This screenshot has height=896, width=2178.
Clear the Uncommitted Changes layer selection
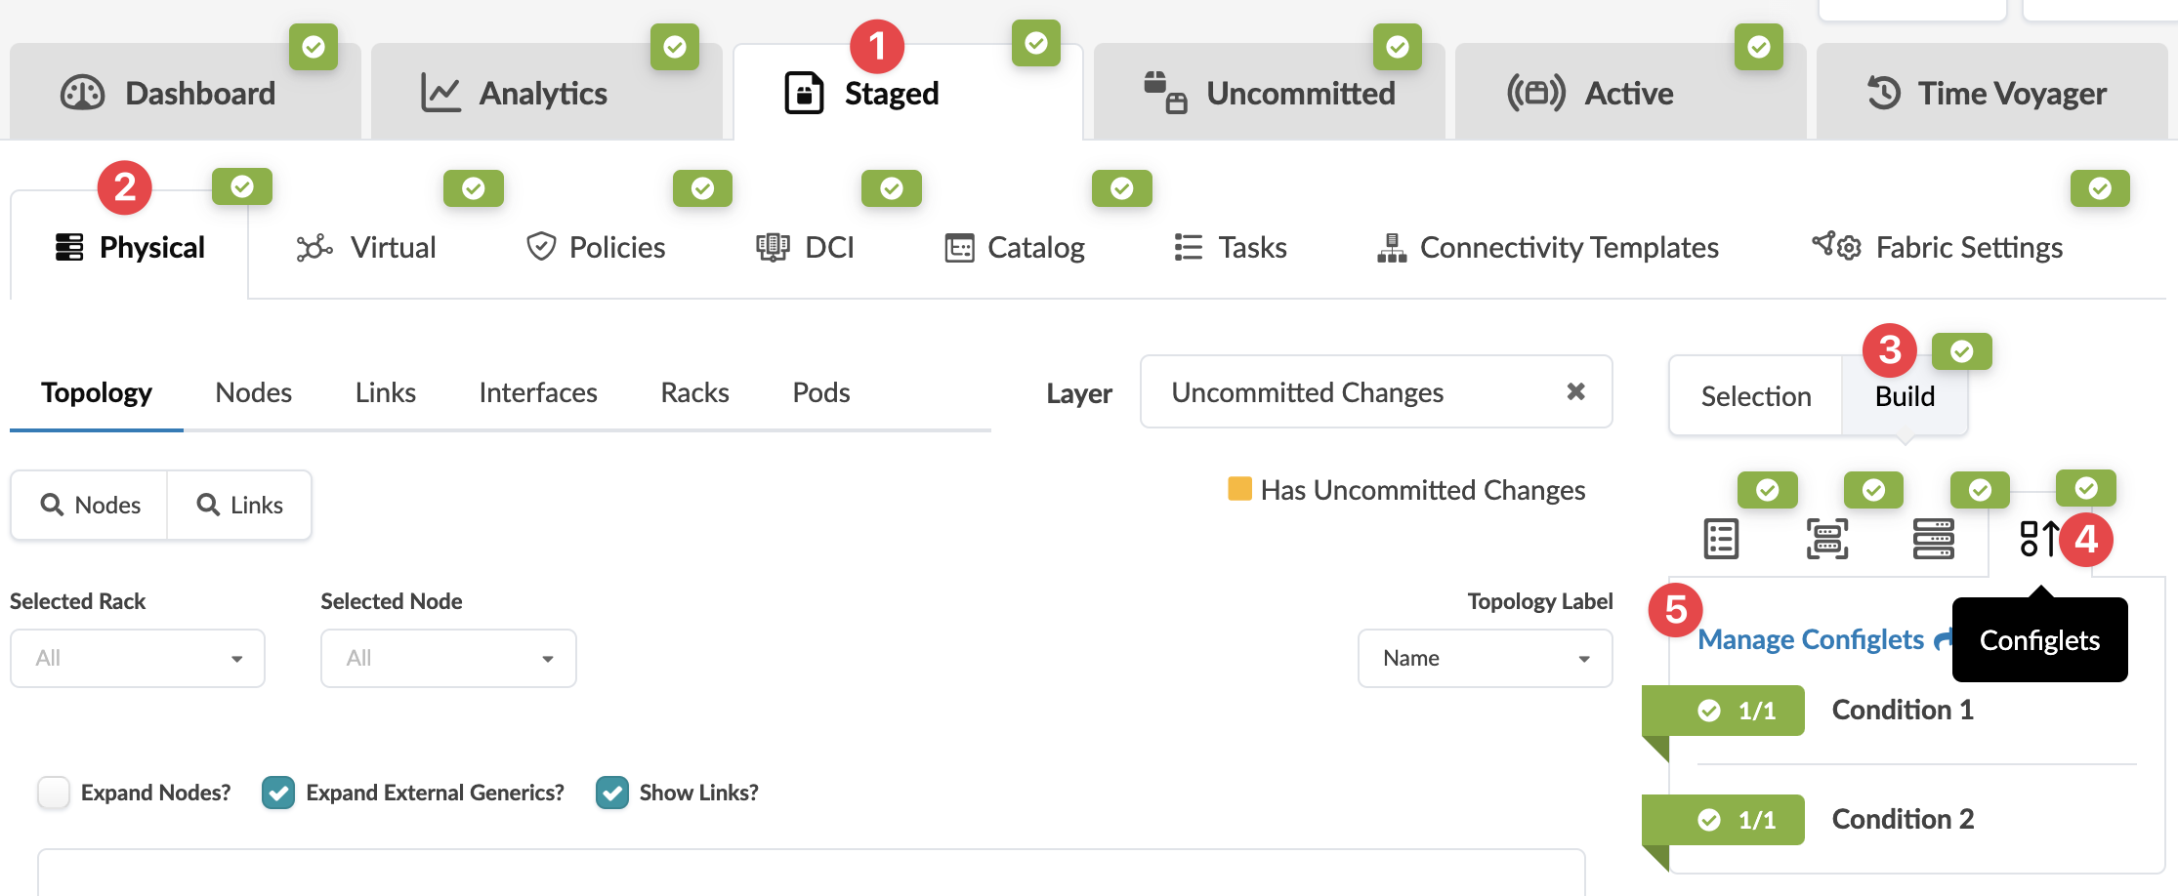(1575, 391)
